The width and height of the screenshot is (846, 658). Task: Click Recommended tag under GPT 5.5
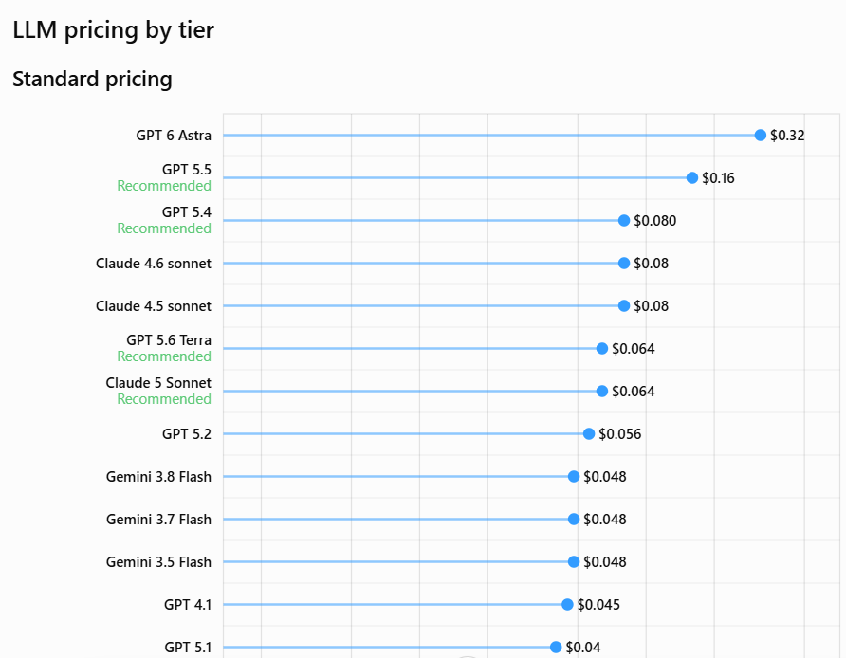(164, 186)
